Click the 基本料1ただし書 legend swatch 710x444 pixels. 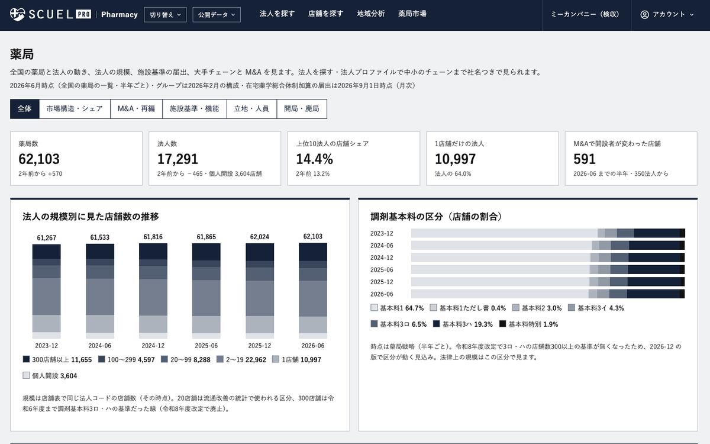click(x=433, y=308)
